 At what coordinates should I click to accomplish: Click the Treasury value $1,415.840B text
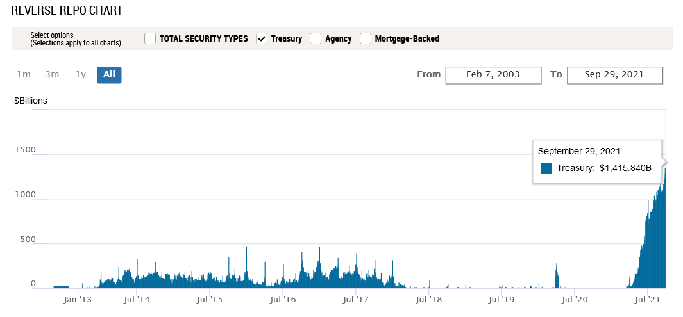(625, 168)
